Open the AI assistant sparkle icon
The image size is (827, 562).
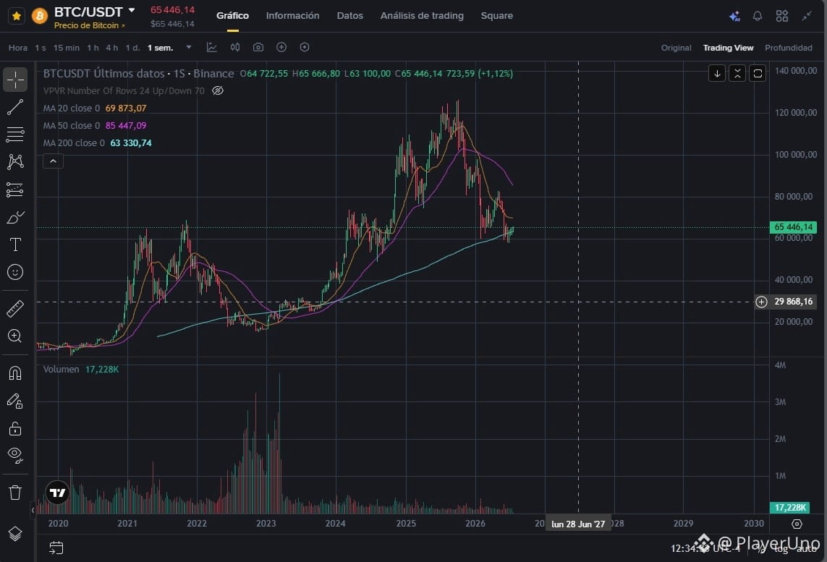pyautogui.click(x=734, y=17)
